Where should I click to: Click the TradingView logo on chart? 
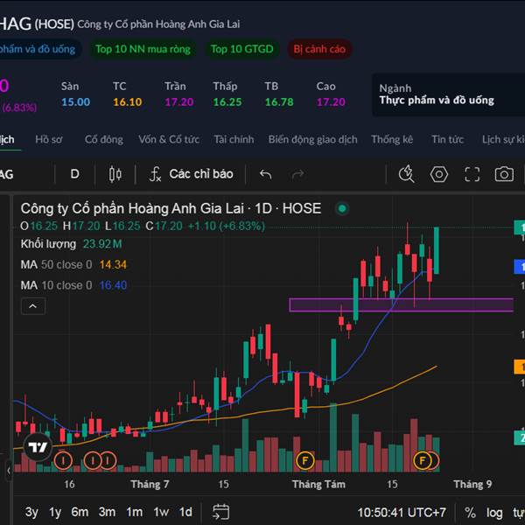pos(38,447)
